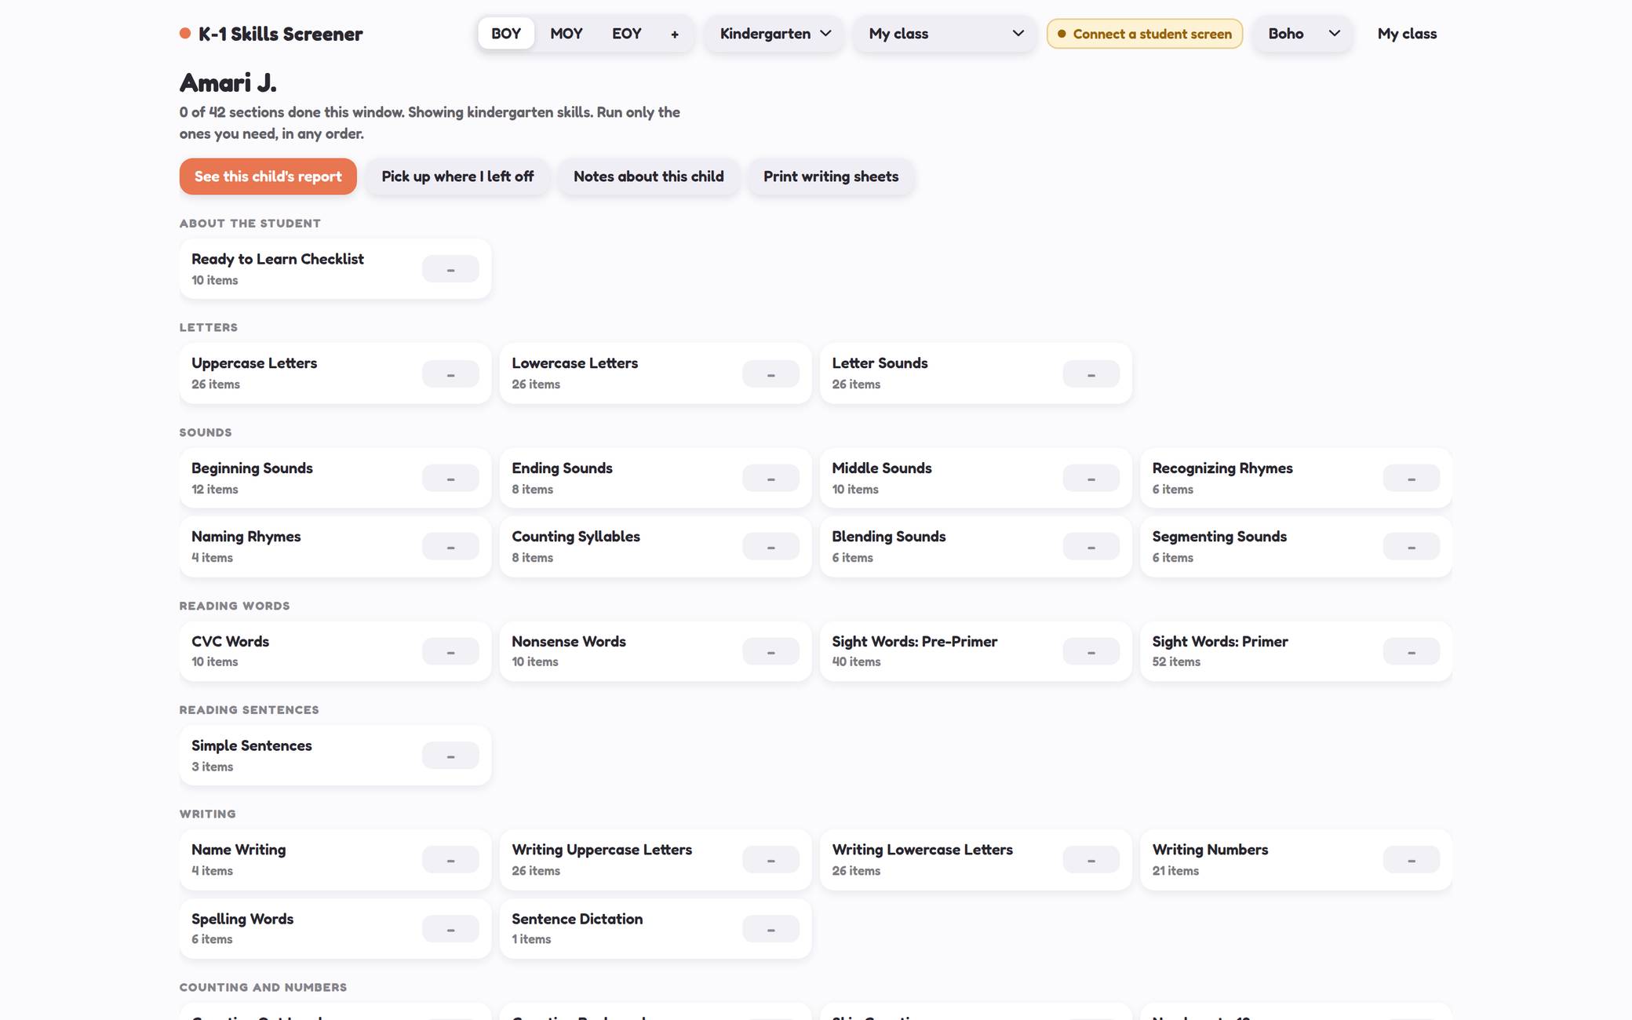Click Pick up where I left off
This screenshot has height=1020, width=1632.
457,177
